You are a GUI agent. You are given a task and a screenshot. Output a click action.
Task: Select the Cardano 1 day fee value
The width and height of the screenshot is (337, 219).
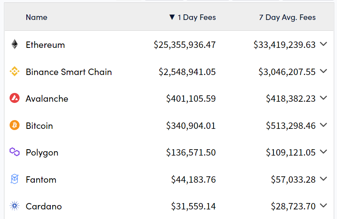click(193, 206)
